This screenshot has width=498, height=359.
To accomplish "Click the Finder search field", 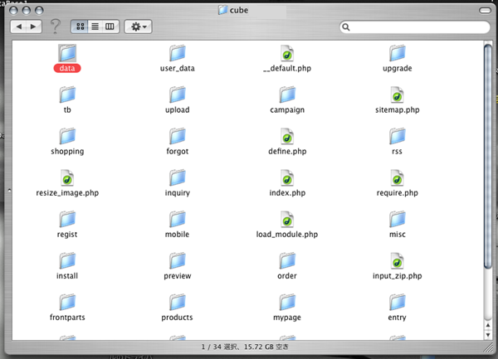I will pos(414,27).
